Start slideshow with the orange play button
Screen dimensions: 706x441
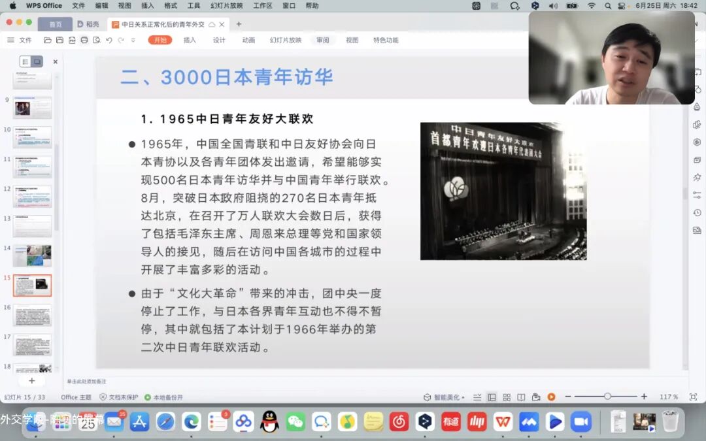(x=551, y=396)
